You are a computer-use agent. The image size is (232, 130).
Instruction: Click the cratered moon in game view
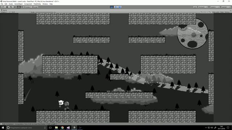click(192, 34)
